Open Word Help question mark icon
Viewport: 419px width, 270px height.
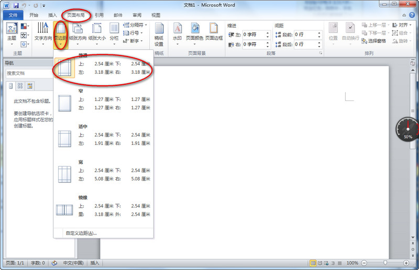tap(412, 15)
